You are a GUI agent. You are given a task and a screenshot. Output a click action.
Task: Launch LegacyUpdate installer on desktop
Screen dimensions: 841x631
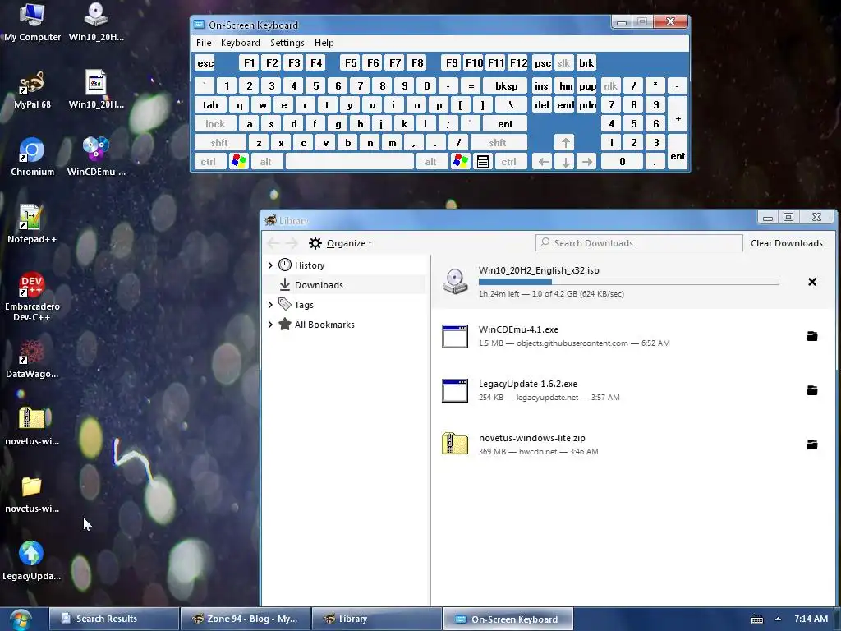(32, 561)
